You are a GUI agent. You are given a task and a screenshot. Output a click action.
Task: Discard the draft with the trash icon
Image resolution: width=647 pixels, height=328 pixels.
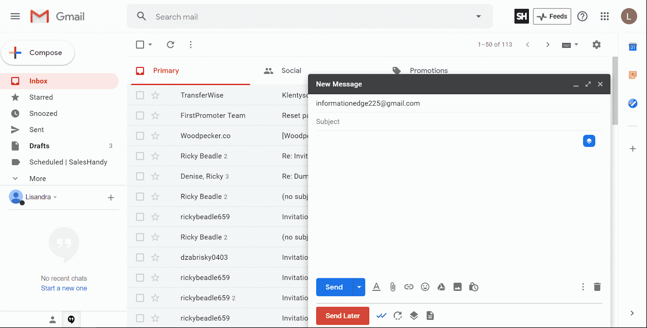point(597,287)
